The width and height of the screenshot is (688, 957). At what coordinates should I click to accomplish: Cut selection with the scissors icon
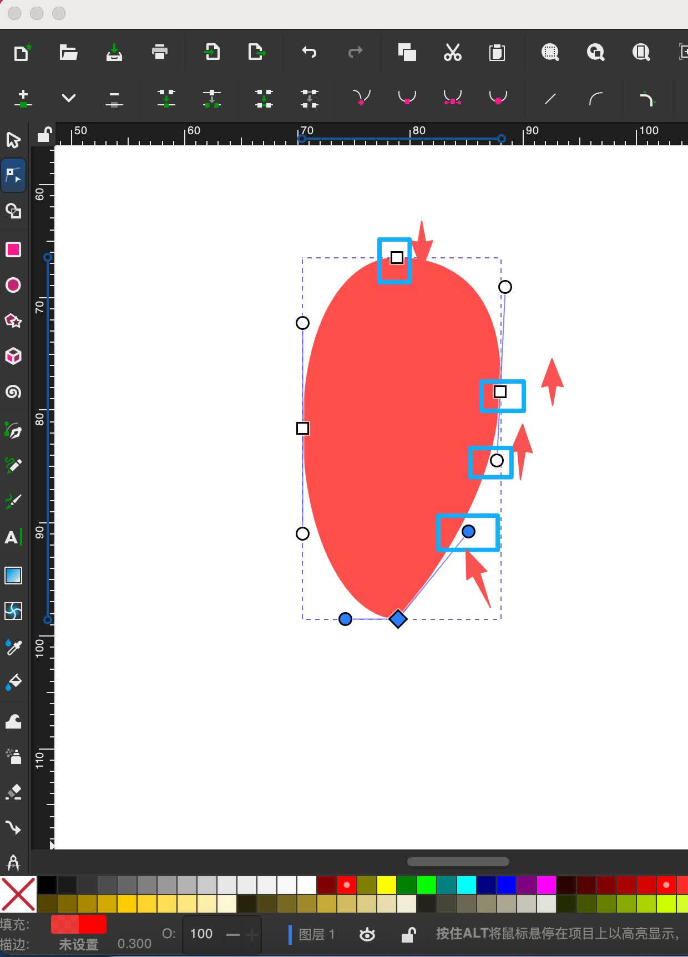coord(452,52)
